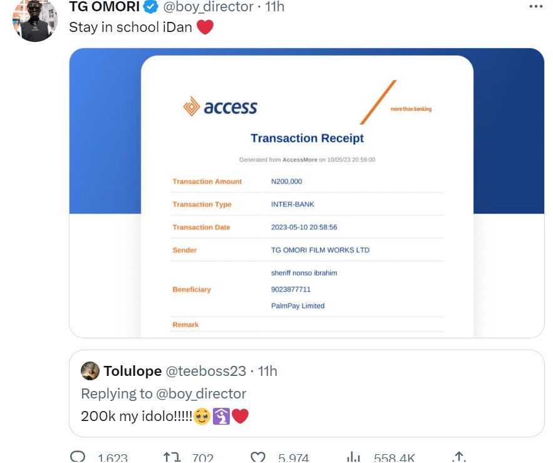Click the quoted tweet's 11h timestamp
The height and width of the screenshot is (463, 553).
point(267,371)
